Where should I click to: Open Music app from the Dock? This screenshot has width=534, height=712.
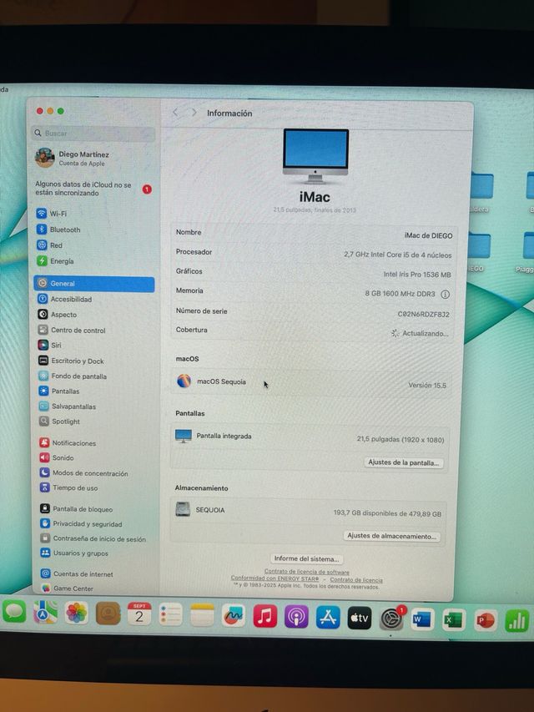264,617
